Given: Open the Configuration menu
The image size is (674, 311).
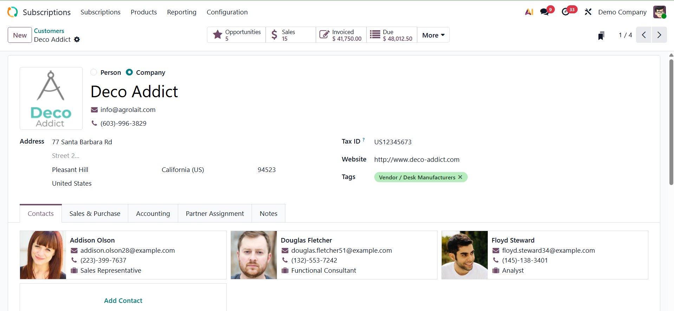Looking at the screenshot, I should (227, 12).
